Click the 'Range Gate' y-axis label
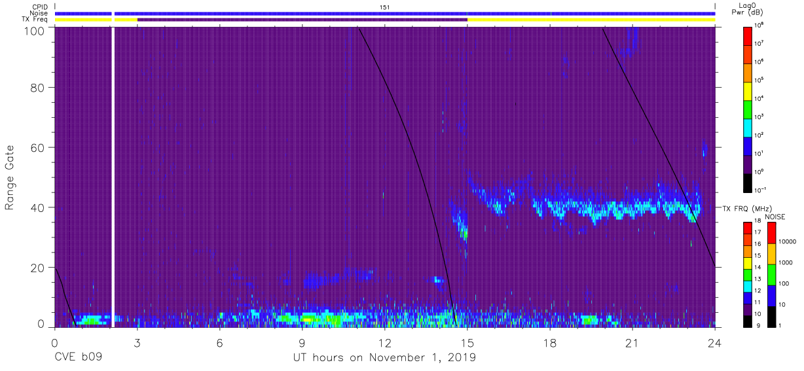This screenshot has height=371, width=804. click(x=10, y=177)
